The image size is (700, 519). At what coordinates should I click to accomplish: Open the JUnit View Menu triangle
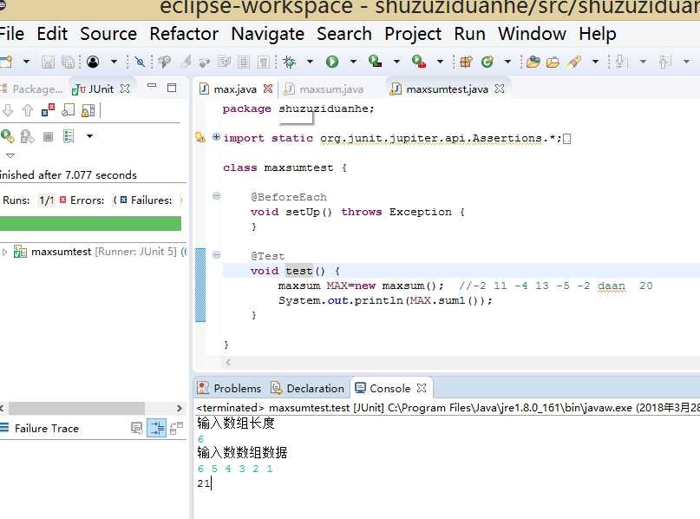pyautogui.click(x=10, y=156)
